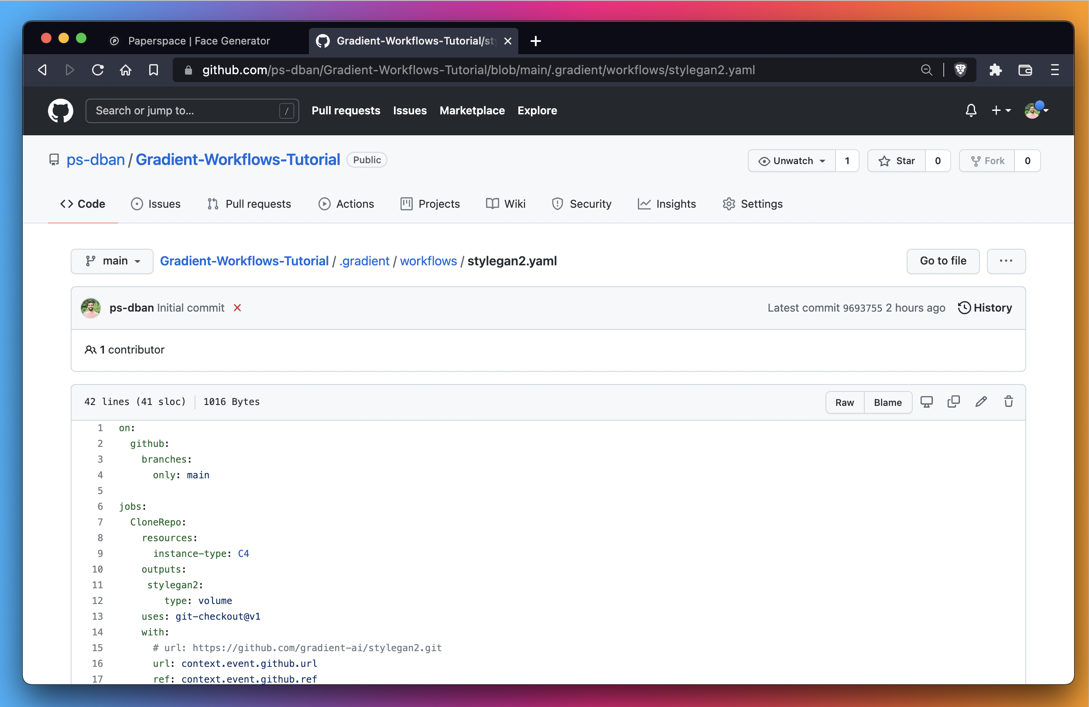Open the commit author ps-dban avatar
Viewport: 1089px width, 707px height.
(91, 308)
